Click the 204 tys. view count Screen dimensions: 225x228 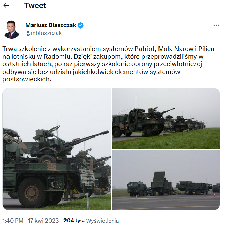coord(74,221)
